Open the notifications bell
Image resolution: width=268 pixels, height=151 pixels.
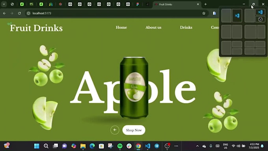262,146
